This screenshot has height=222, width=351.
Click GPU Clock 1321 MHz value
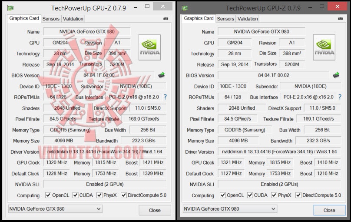pos(231,162)
